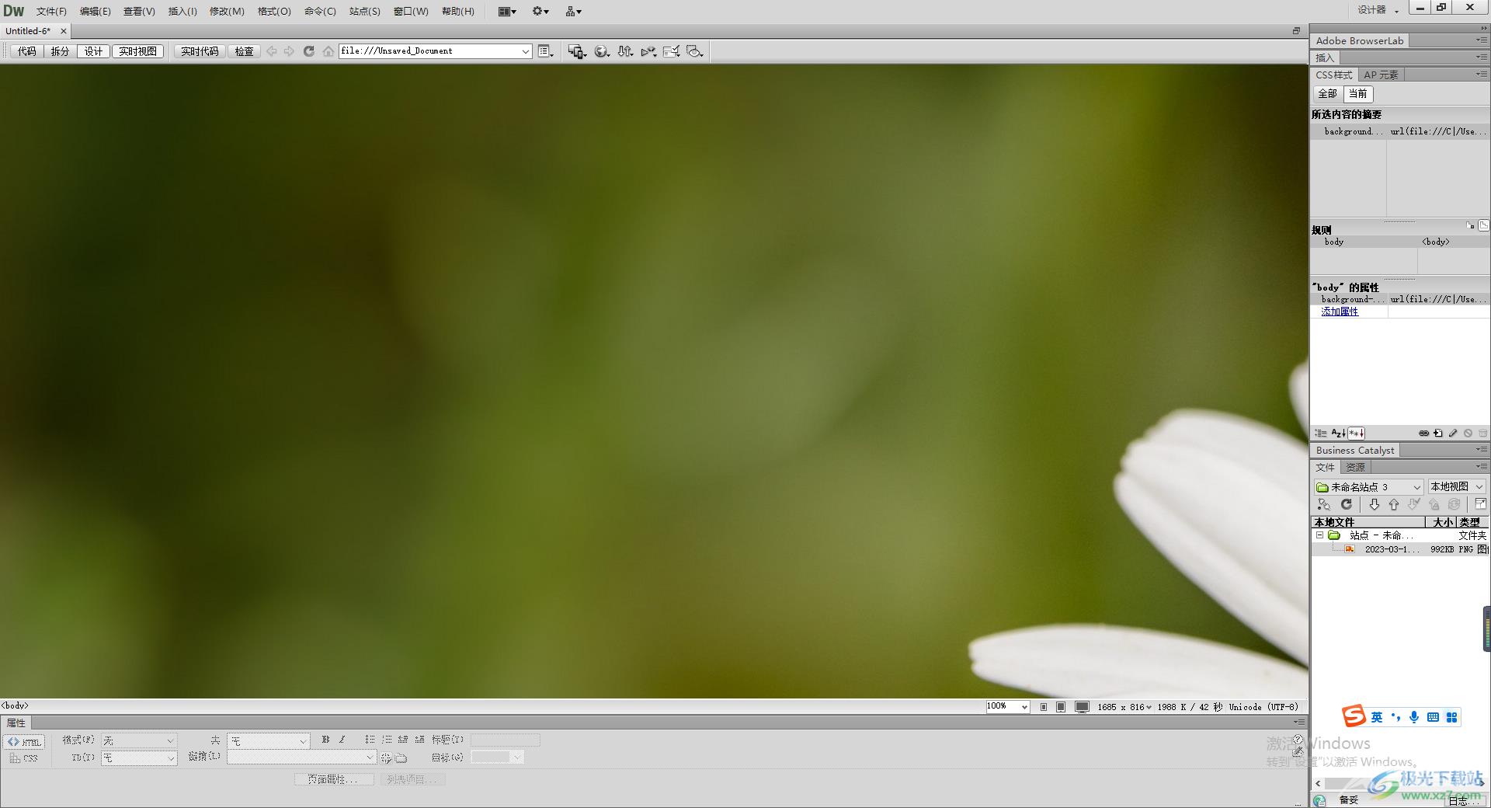Screen dimensions: 1491x808
Task: Open the class 类 dropdown in Properties
Action: pos(269,741)
